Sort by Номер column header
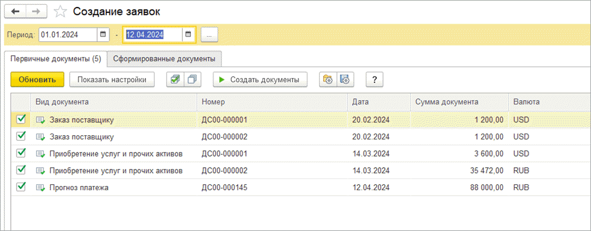The height and width of the screenshot is (231, 591). tap(272, 102)
